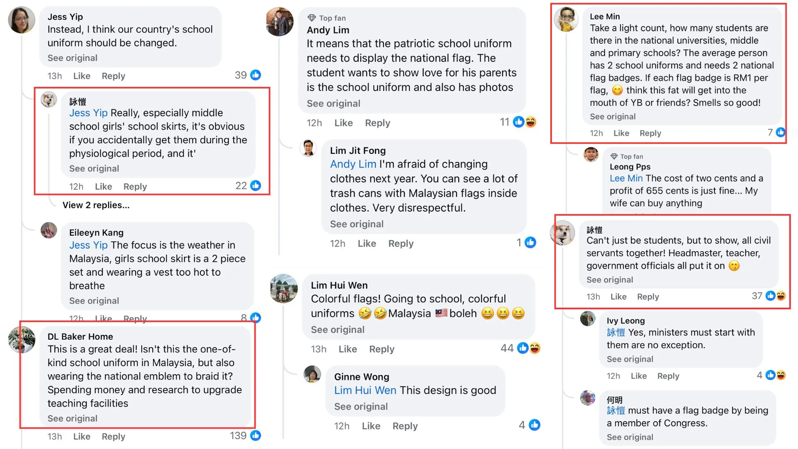Open the Lee Min mention in Leong Pps's reply
798x449 pixels.
point(626,178)
